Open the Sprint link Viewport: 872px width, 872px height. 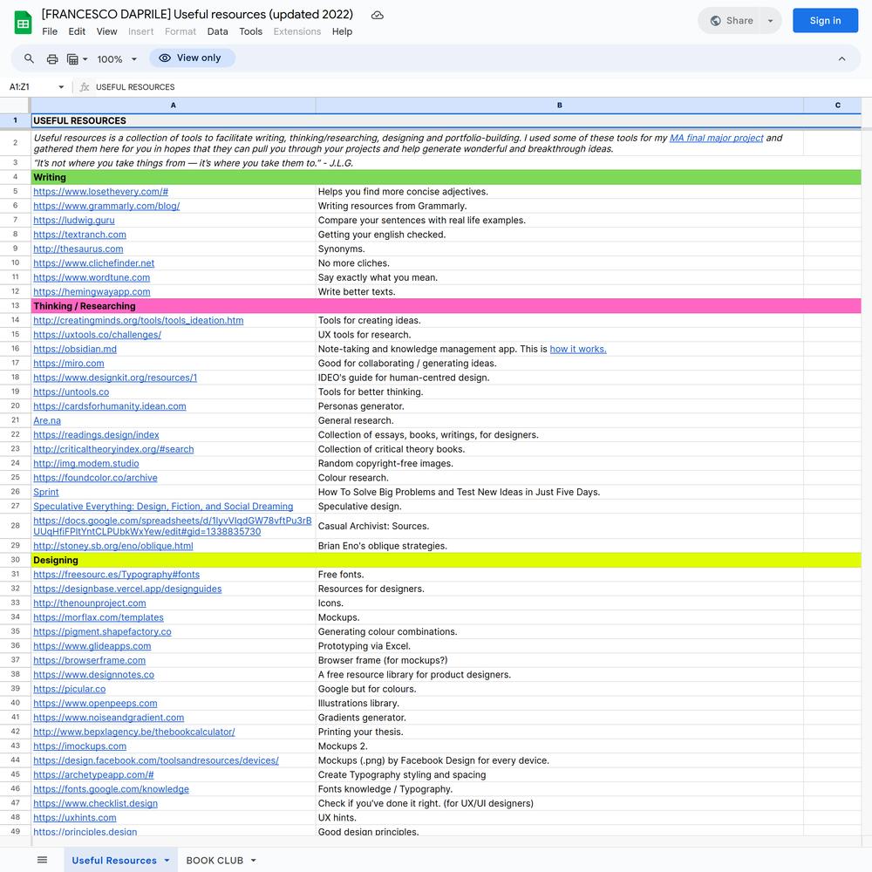pyautogui.click(x=45, y=492)
